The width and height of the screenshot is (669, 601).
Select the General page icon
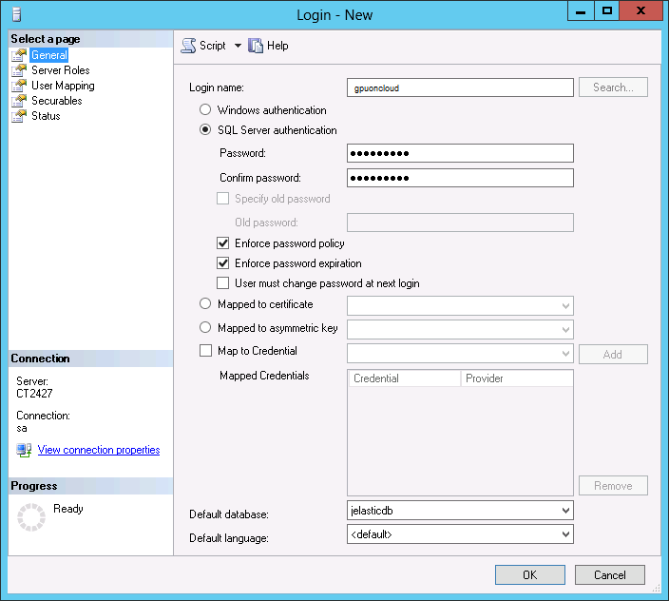(18, 55)
